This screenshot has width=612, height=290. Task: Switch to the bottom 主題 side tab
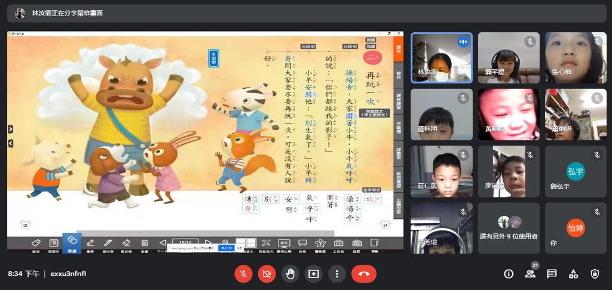(398, 205)
